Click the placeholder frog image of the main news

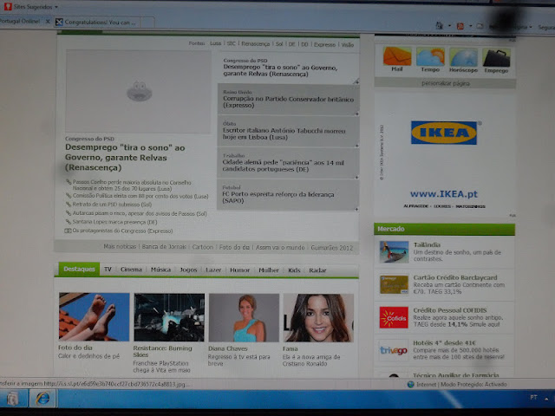[x=140, y=91]
